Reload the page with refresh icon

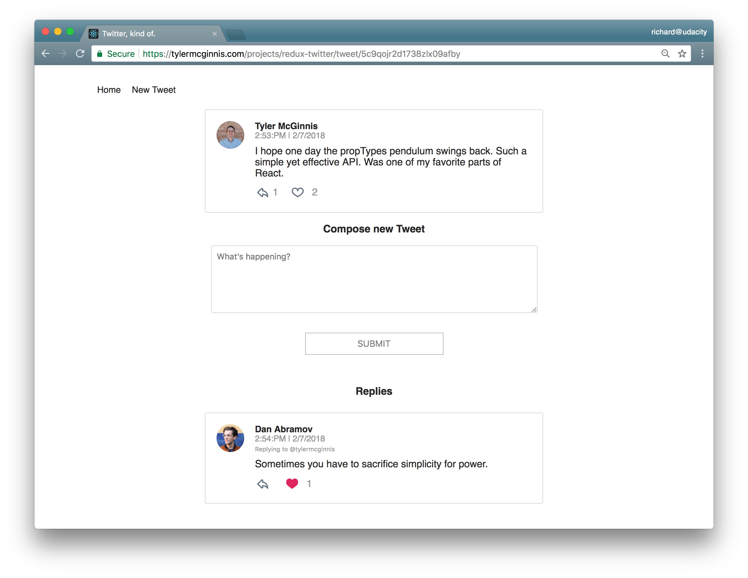(x=80, y=54)
